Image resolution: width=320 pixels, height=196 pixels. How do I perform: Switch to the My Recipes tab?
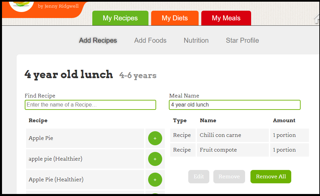(x=120, y=18)
